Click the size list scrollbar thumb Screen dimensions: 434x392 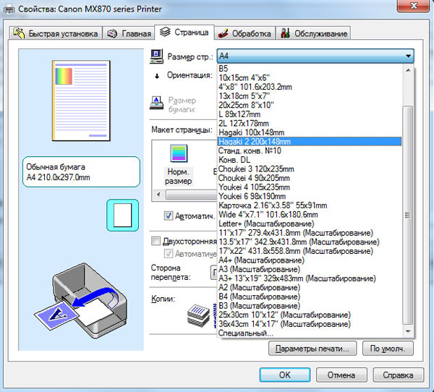pos(408,215)
